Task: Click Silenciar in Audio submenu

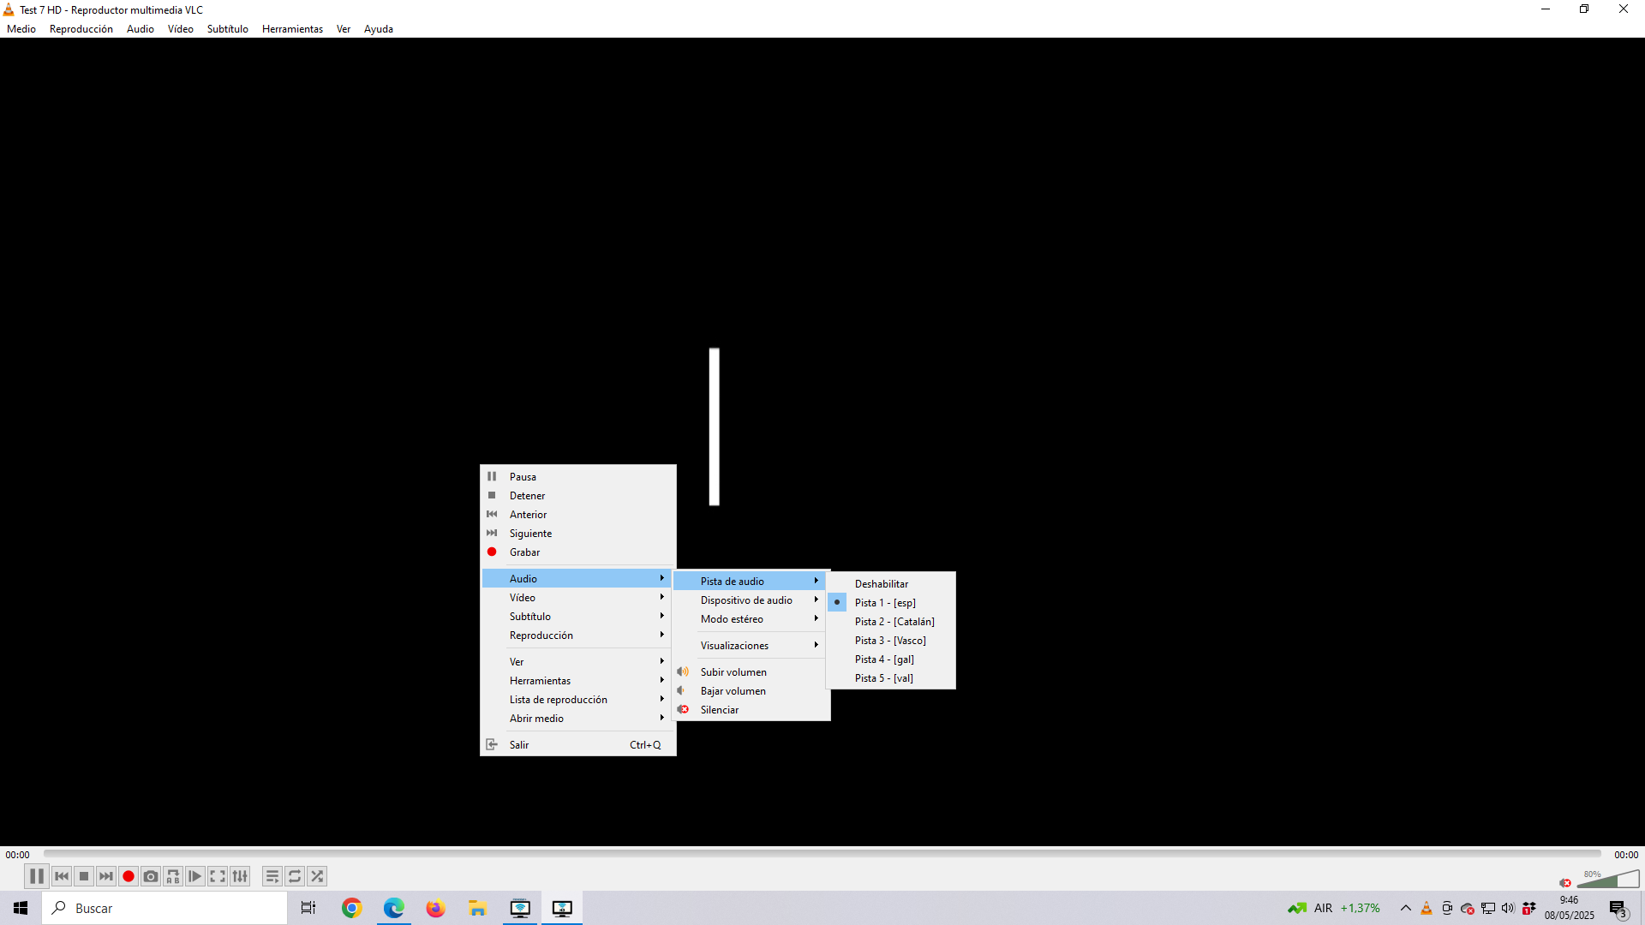Action: pyautogui.click(x=751, y=710)
